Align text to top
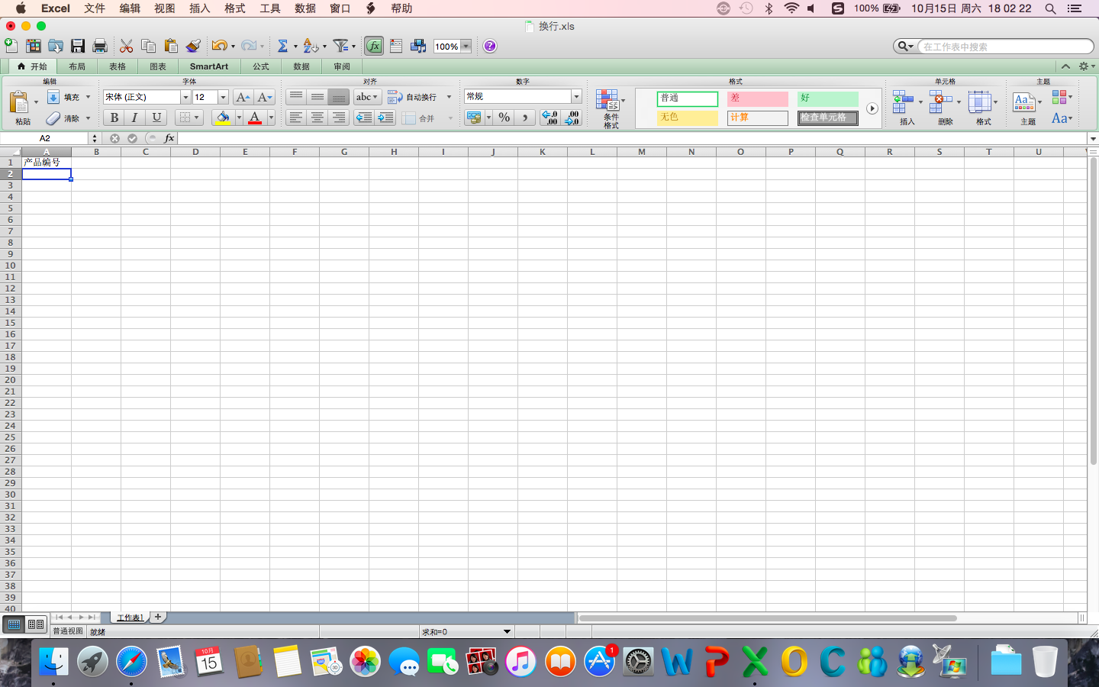Image resolution: width=1099 pixels, height=687 pixels. pos(296,97)
